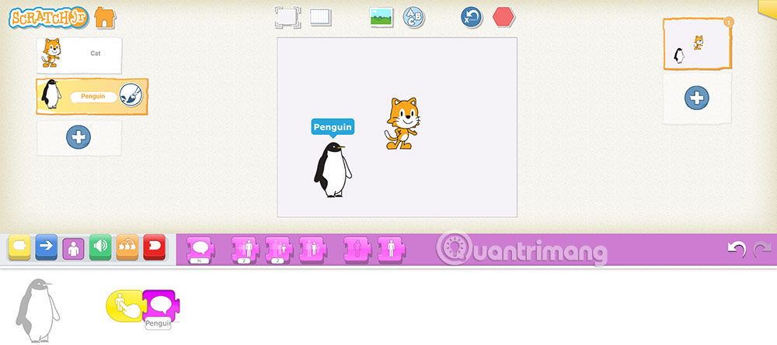Tap the Start on Tap yellow script block

click(125, 306)
